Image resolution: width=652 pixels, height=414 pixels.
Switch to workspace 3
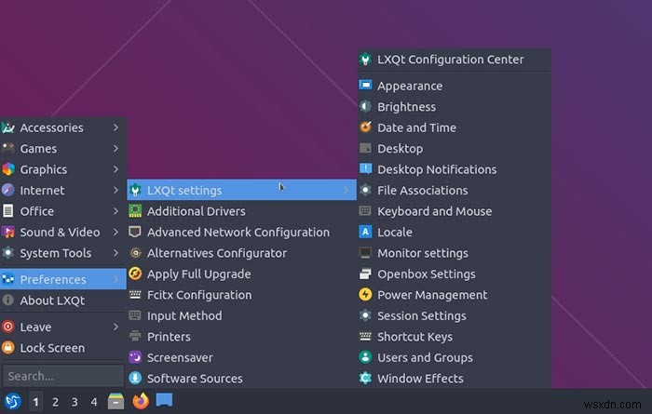pos(75,402)
